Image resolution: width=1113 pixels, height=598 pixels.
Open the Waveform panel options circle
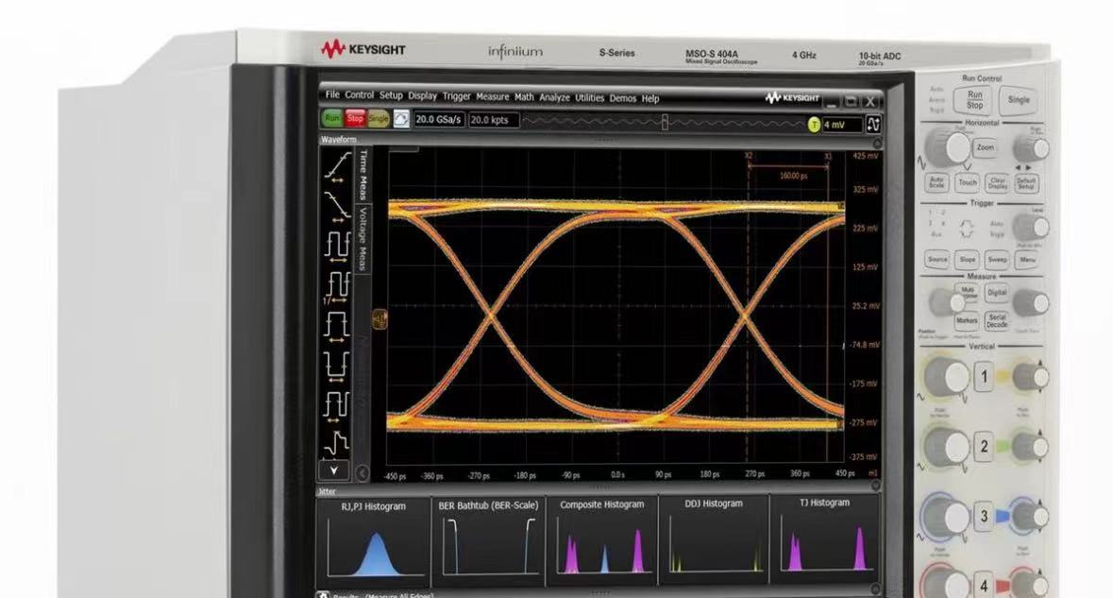click(x=877, y=144)
